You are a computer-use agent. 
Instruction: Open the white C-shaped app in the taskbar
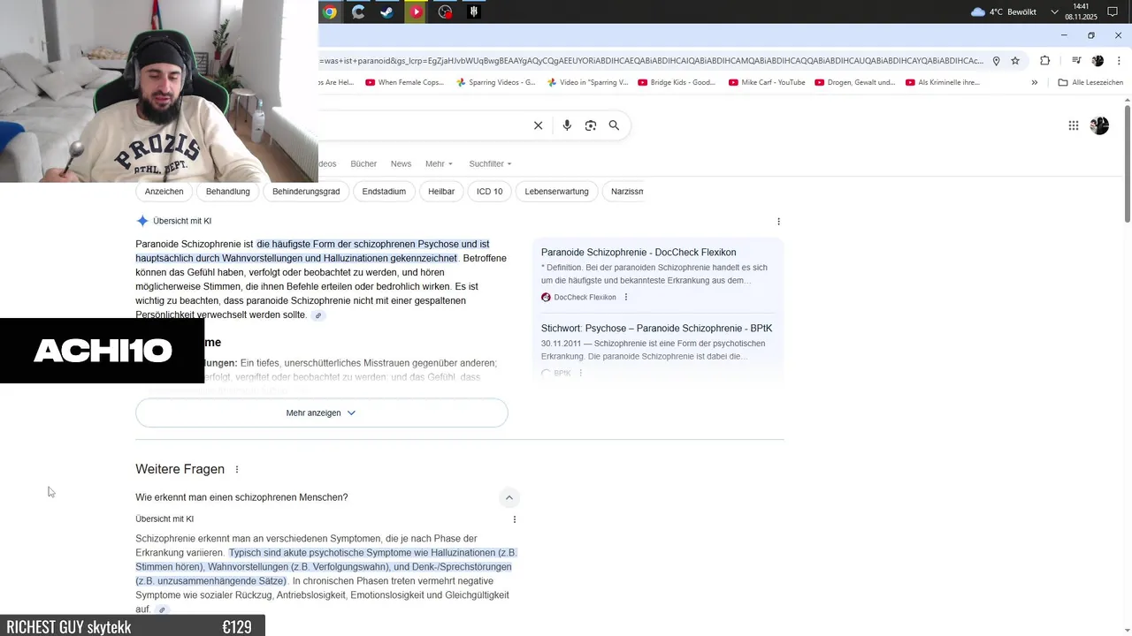tap(358, 11)
